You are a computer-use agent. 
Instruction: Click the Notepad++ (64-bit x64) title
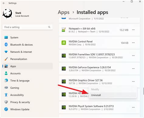[82, 29]
